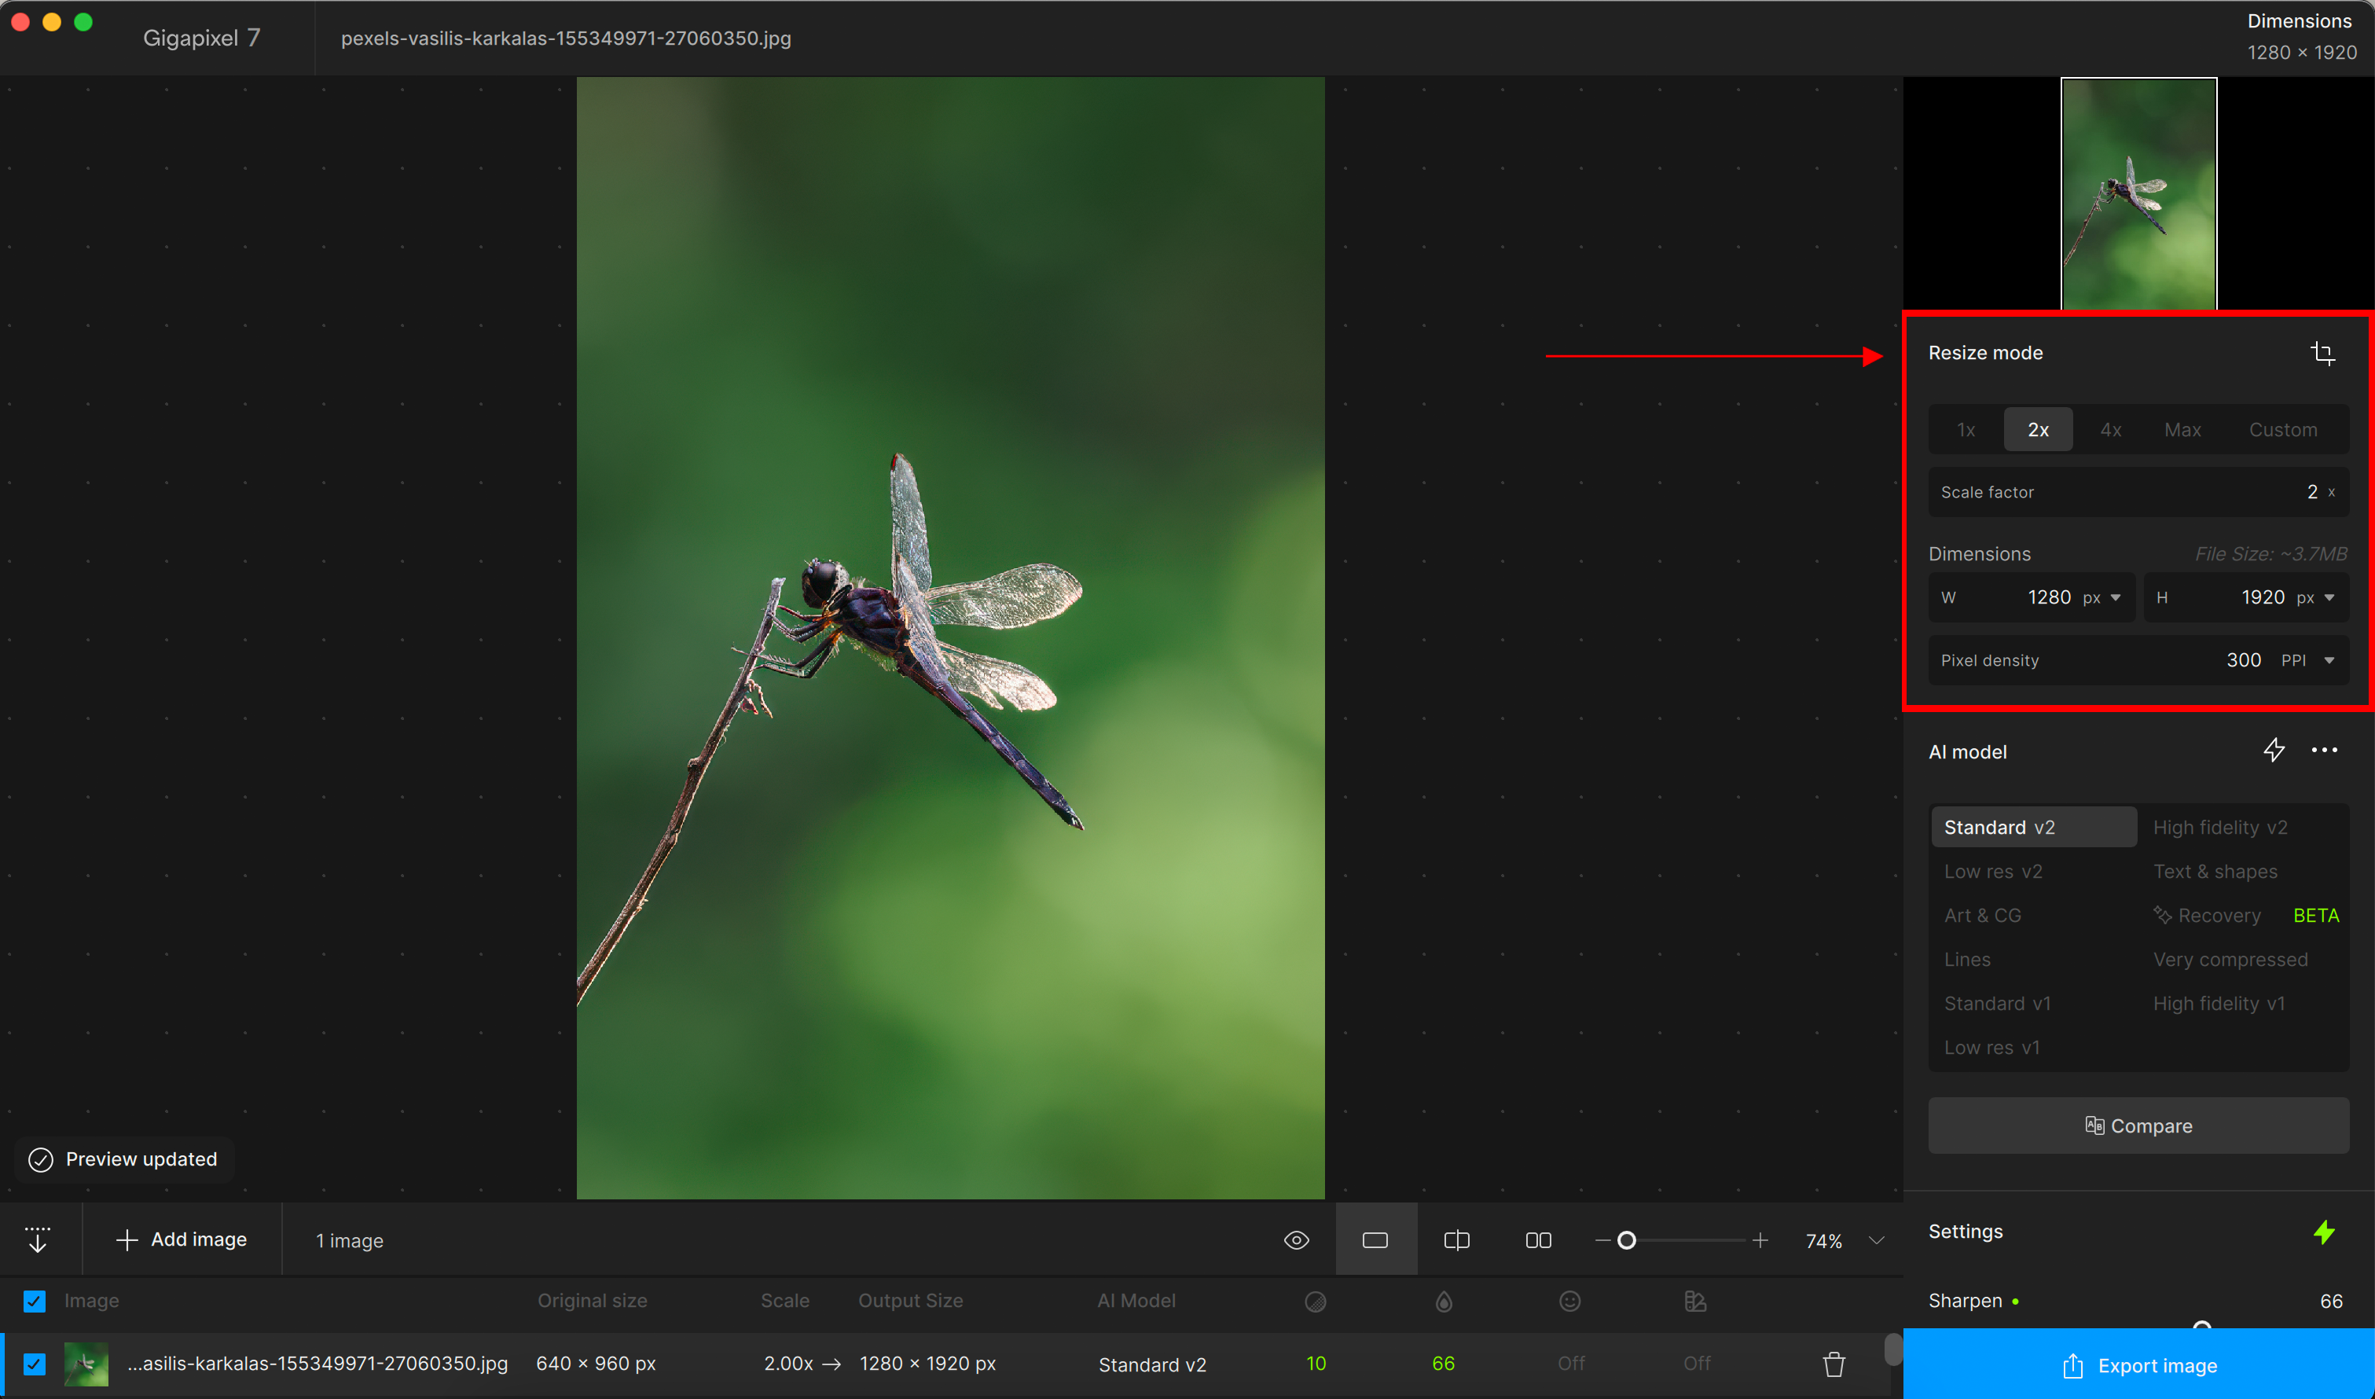This screenshot has height=1399, width=2375.
Task: Click the Add image button
Action: pos(182,1239)
